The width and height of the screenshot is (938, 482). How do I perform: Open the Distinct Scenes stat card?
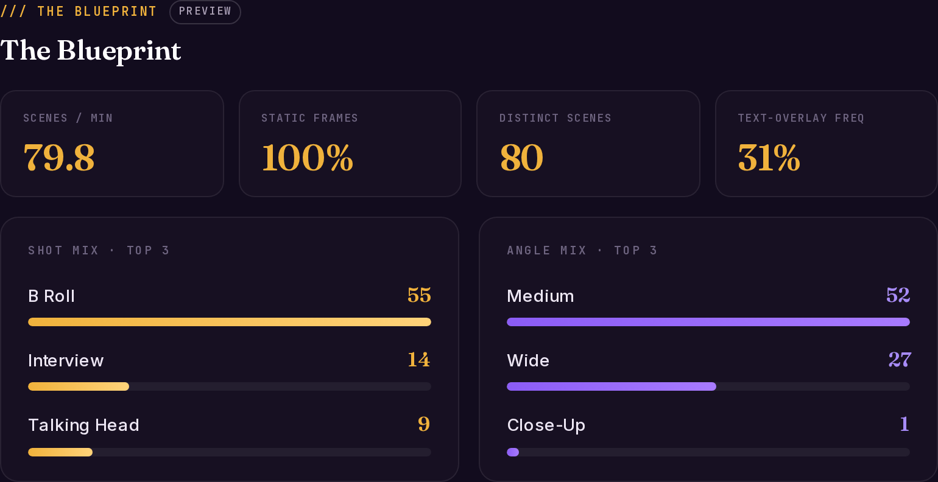point(588,144)
